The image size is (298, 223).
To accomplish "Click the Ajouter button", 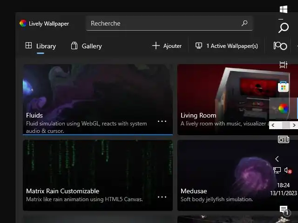I will (x=167, y=46).
